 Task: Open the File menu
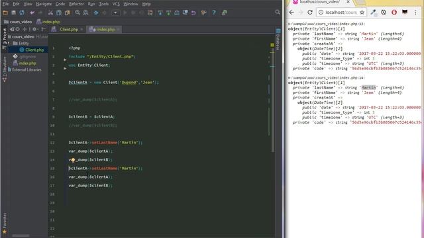point(5,4)
